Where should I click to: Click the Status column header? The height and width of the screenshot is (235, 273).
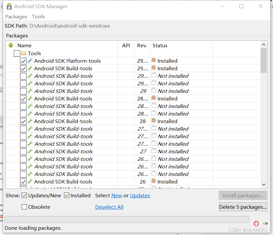[x=160, y=46]
